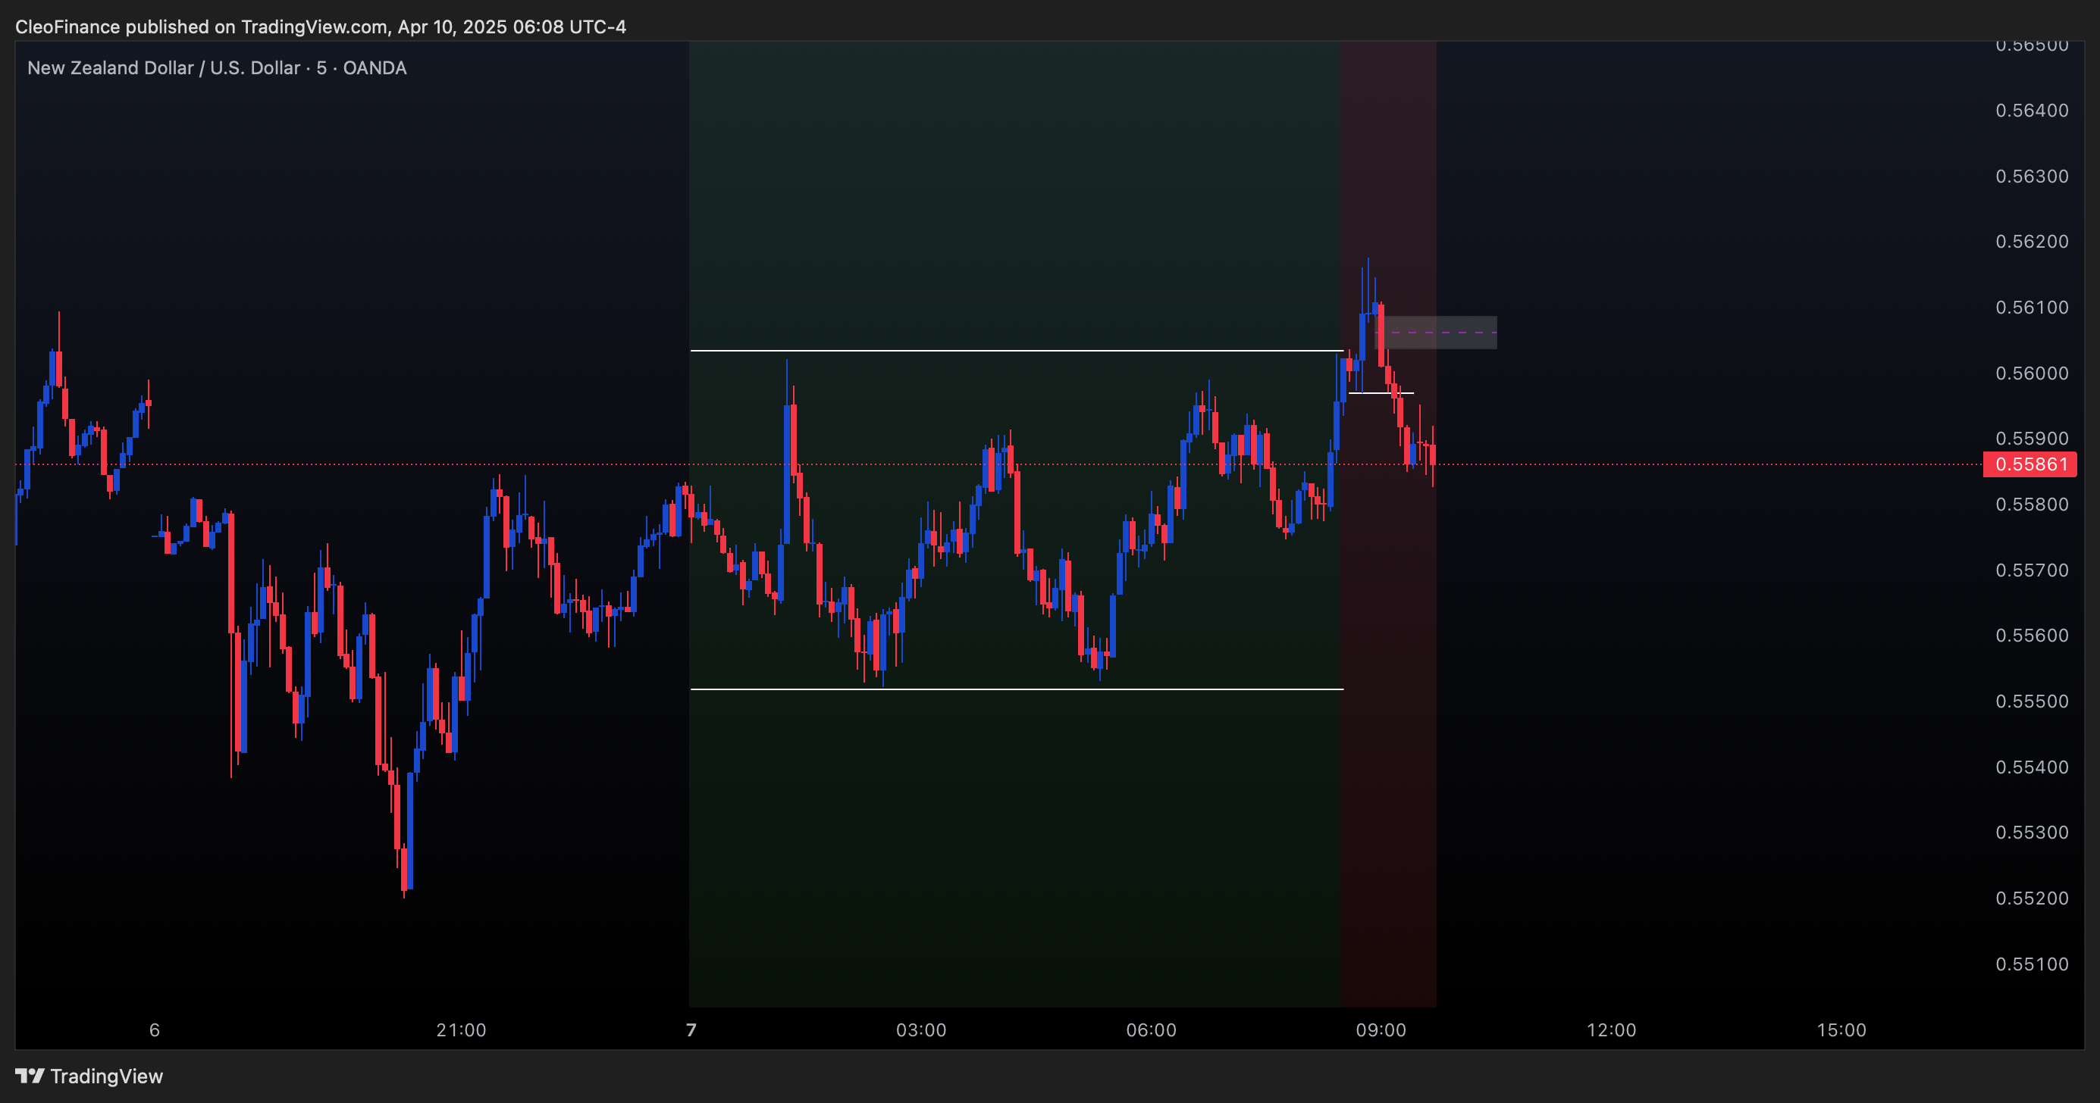Viewport: 2100px width, 1103px height.
Task: Click the 0.56400 price axis label
Action: point(2032,111)
